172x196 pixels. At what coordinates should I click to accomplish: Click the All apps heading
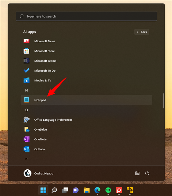(x=30, y=32)
